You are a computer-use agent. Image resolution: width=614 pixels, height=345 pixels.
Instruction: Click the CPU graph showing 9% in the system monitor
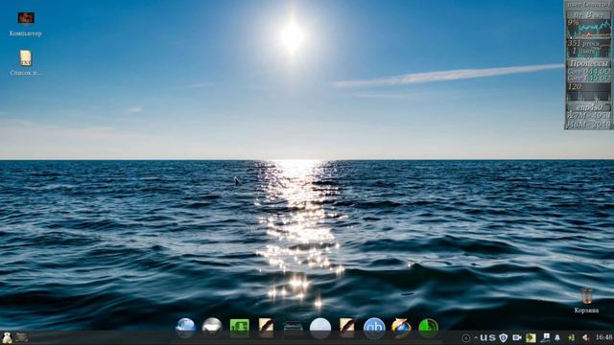pyautogui.click(x=588, y=28)
